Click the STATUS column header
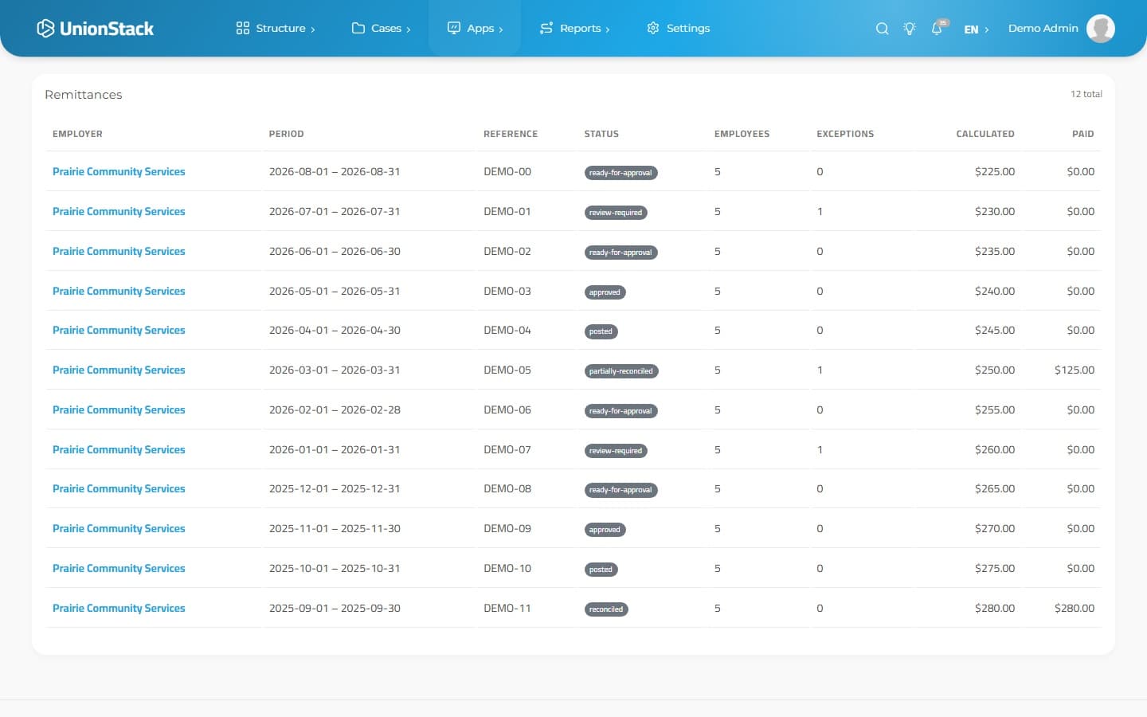This screenshot has width=1147, height=717. click(x=601, y=134)
